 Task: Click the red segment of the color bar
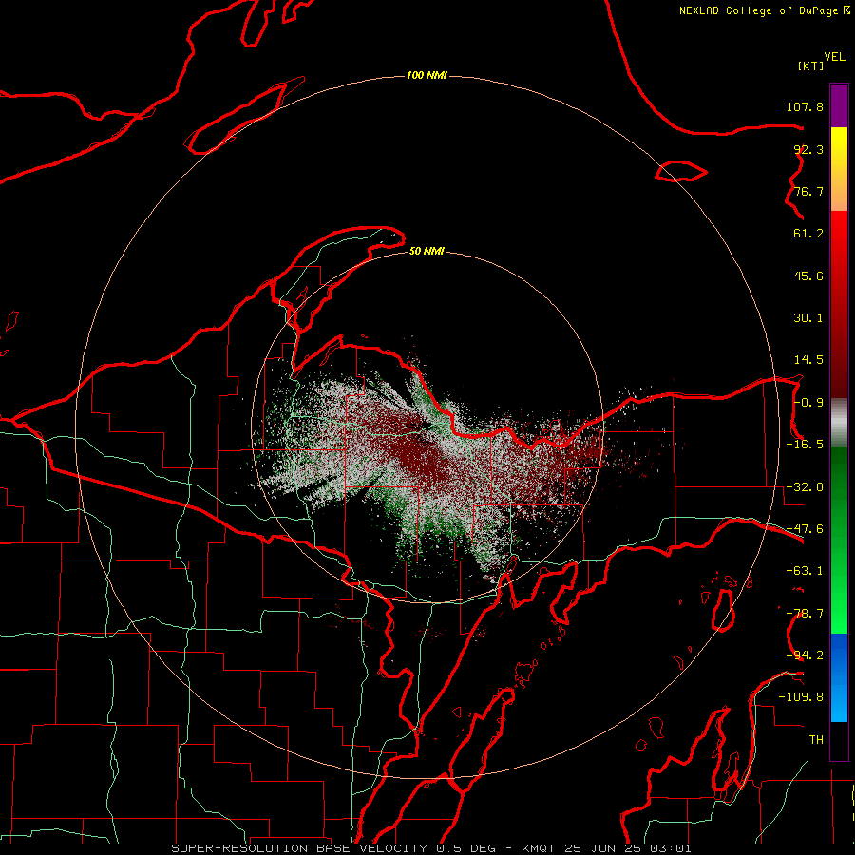coord(839,304)
